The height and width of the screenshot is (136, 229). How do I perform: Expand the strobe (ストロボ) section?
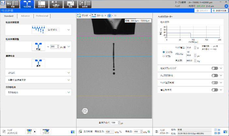[69, 73]
